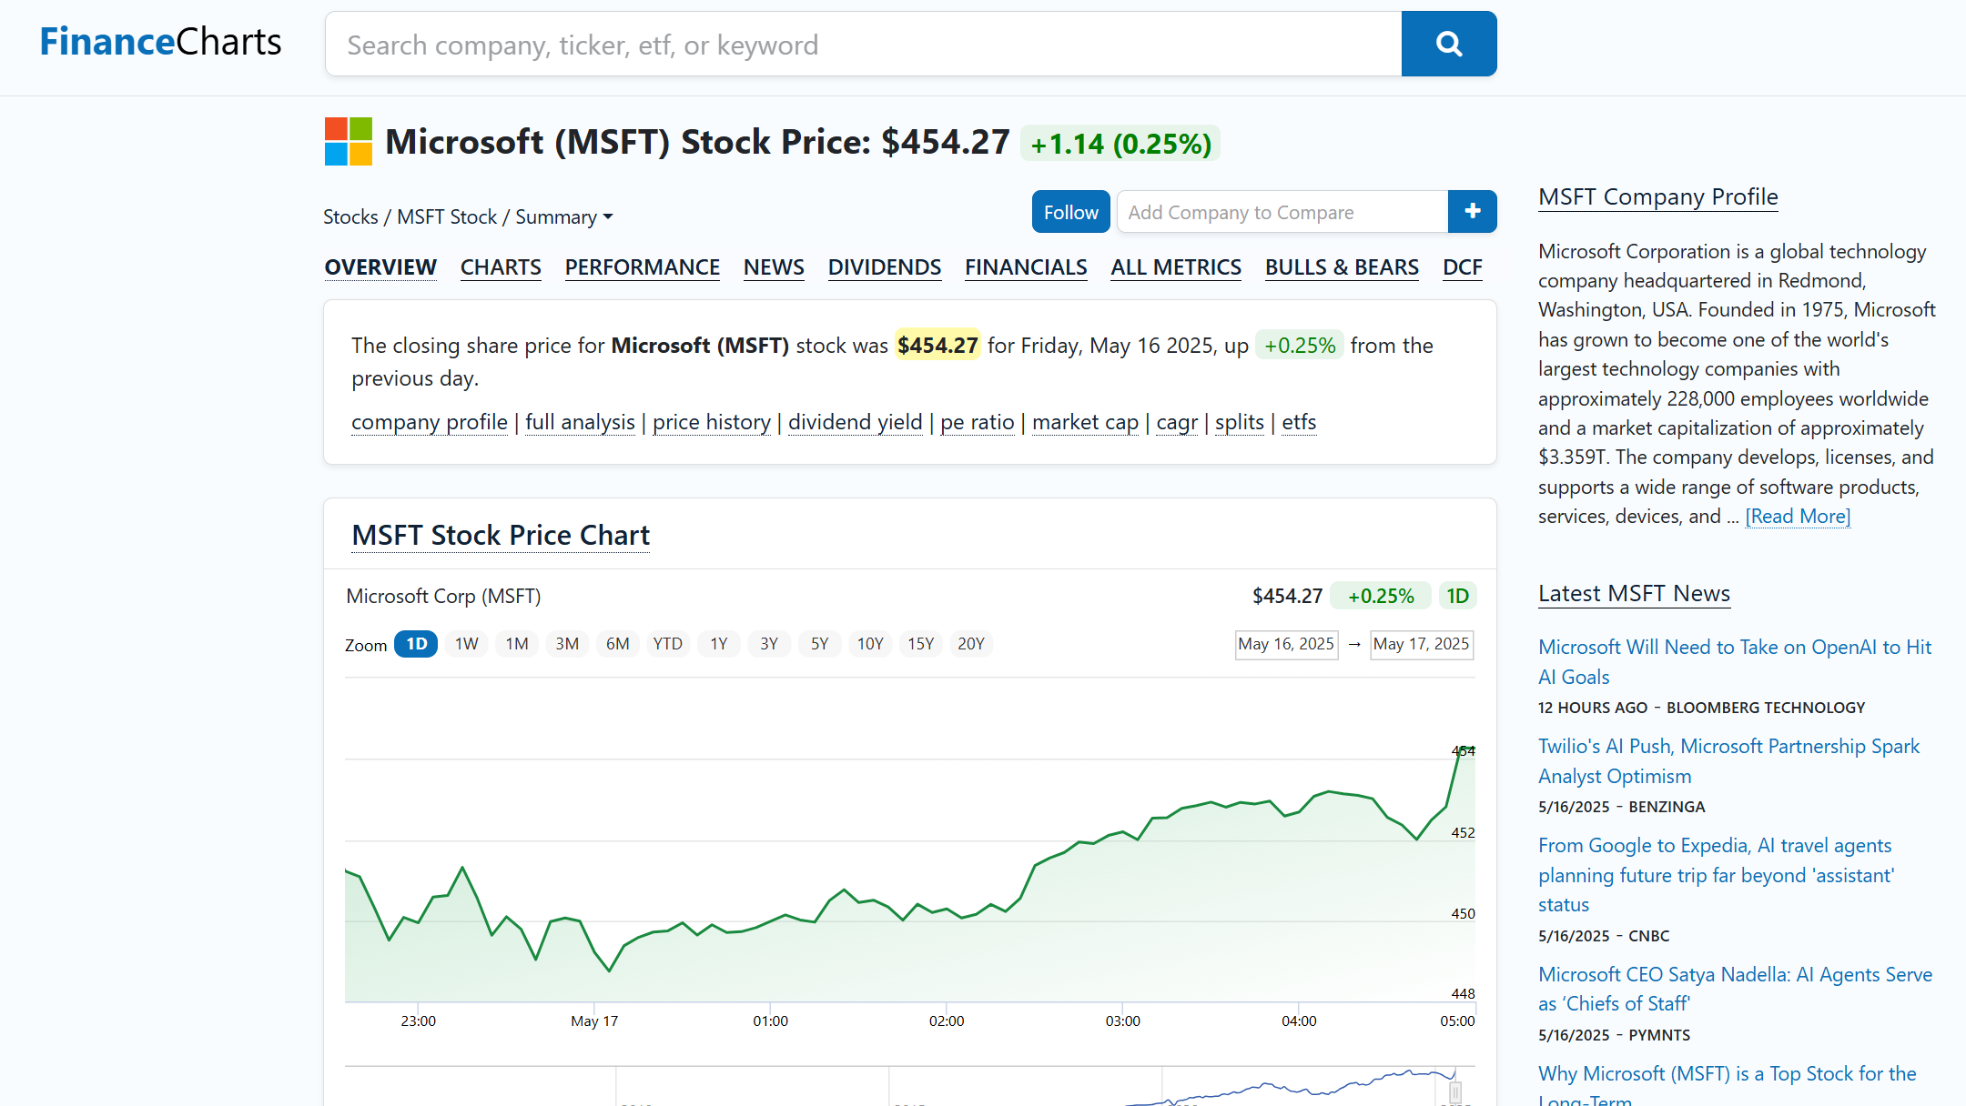Open the FinanceCharts home logo
Screen dimensions: 1966x1106
[160, 42]
